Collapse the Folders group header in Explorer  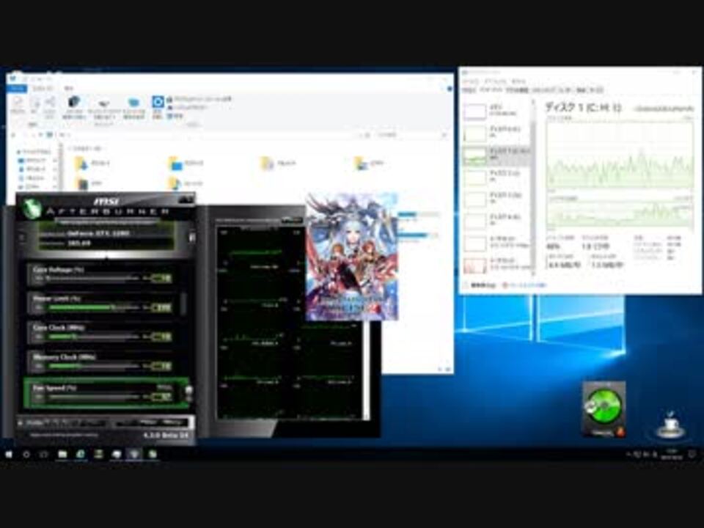pyautogui.click(x=87, y=147)
